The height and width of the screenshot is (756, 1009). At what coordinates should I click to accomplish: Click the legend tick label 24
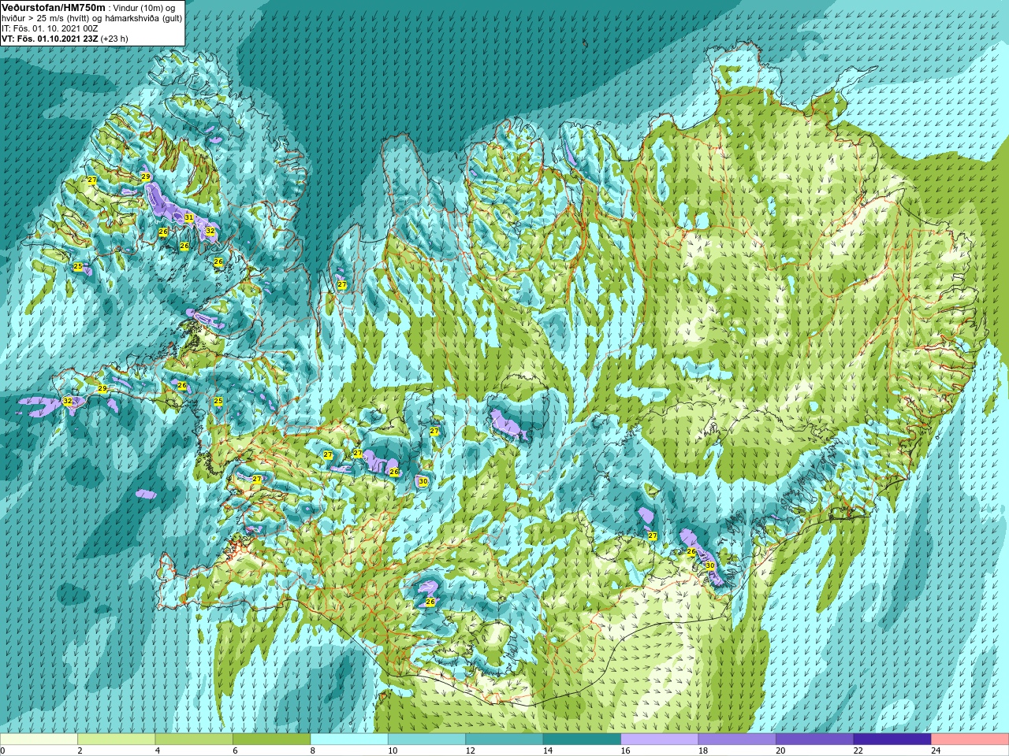pos(936,751)
